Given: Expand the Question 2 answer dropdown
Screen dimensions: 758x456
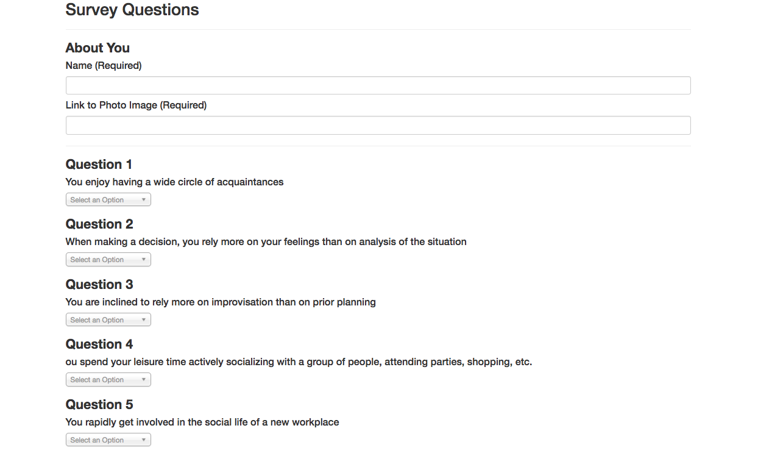Looking at the screenshot, I should coord(108,260).
